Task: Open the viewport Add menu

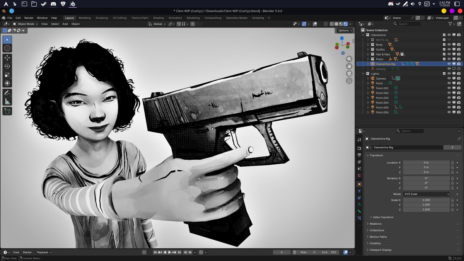Action: point(65,24)
